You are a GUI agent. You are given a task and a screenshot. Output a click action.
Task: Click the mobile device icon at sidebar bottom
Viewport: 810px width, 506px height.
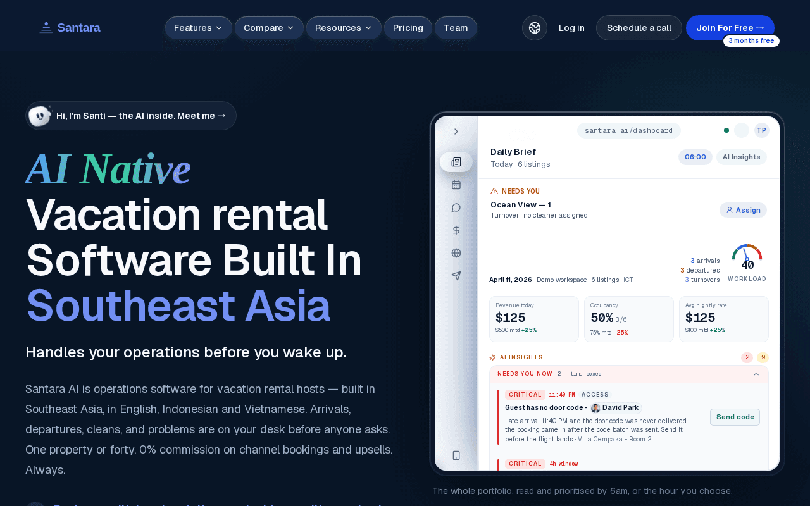[456, 455]
